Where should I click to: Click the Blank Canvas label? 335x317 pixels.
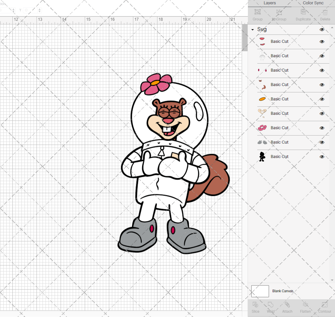coord(283,291)
